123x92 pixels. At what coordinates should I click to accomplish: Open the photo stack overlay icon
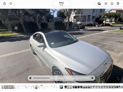(99, 4)
